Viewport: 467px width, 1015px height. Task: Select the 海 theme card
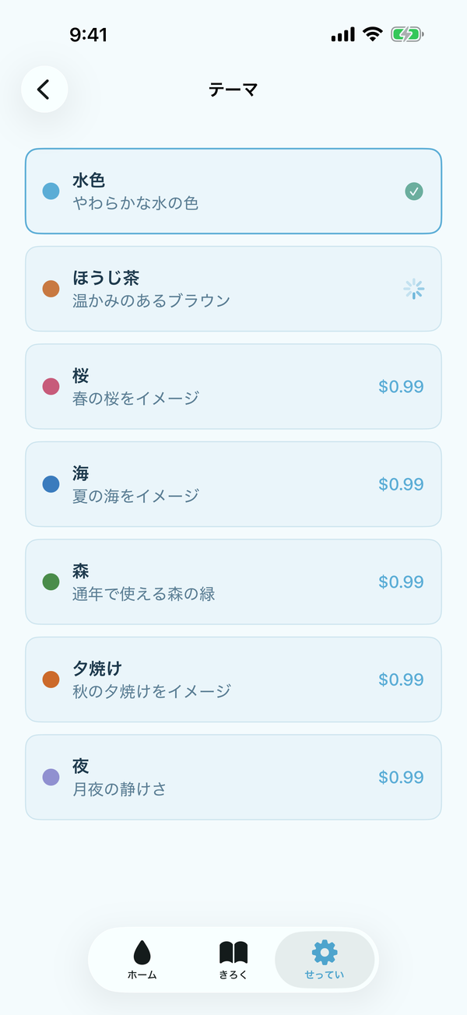click(233, 484)
